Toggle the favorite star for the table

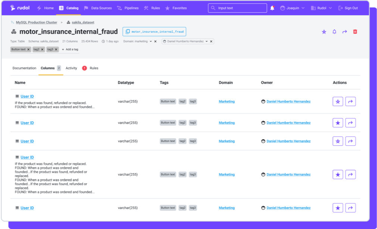[x=324, y=32]
